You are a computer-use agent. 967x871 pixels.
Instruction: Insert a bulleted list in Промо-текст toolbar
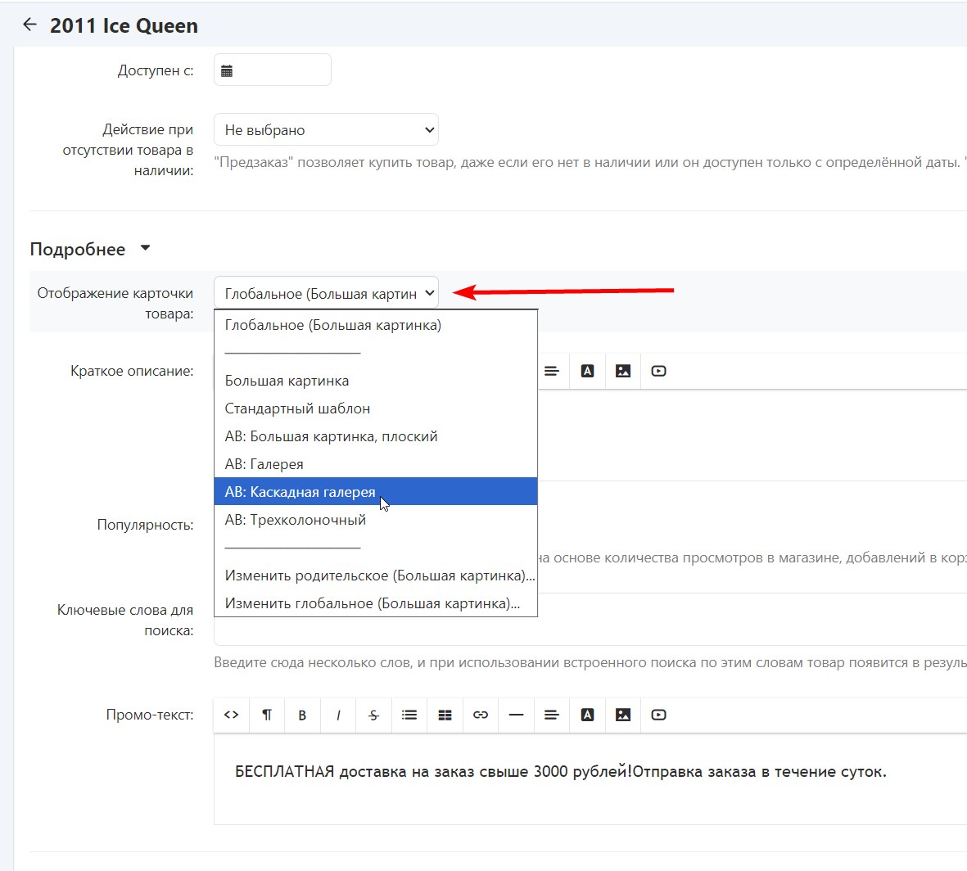point(409,715)
